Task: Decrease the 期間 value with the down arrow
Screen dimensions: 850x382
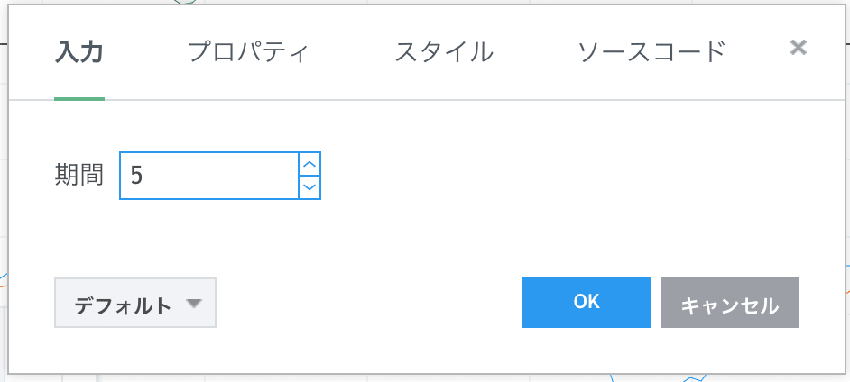Action: [x=310, y=186]
